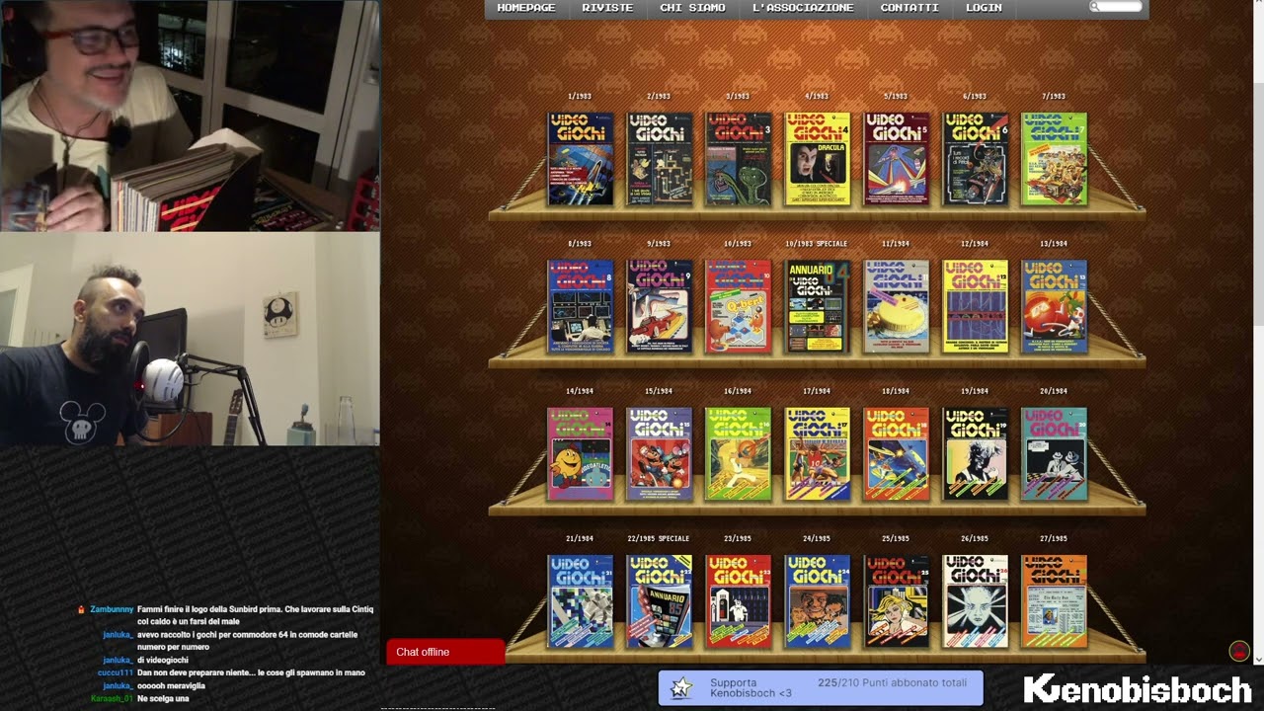Open Video Giochi issue 25/1985 cover
The image size is (1264, 711).
897,601
